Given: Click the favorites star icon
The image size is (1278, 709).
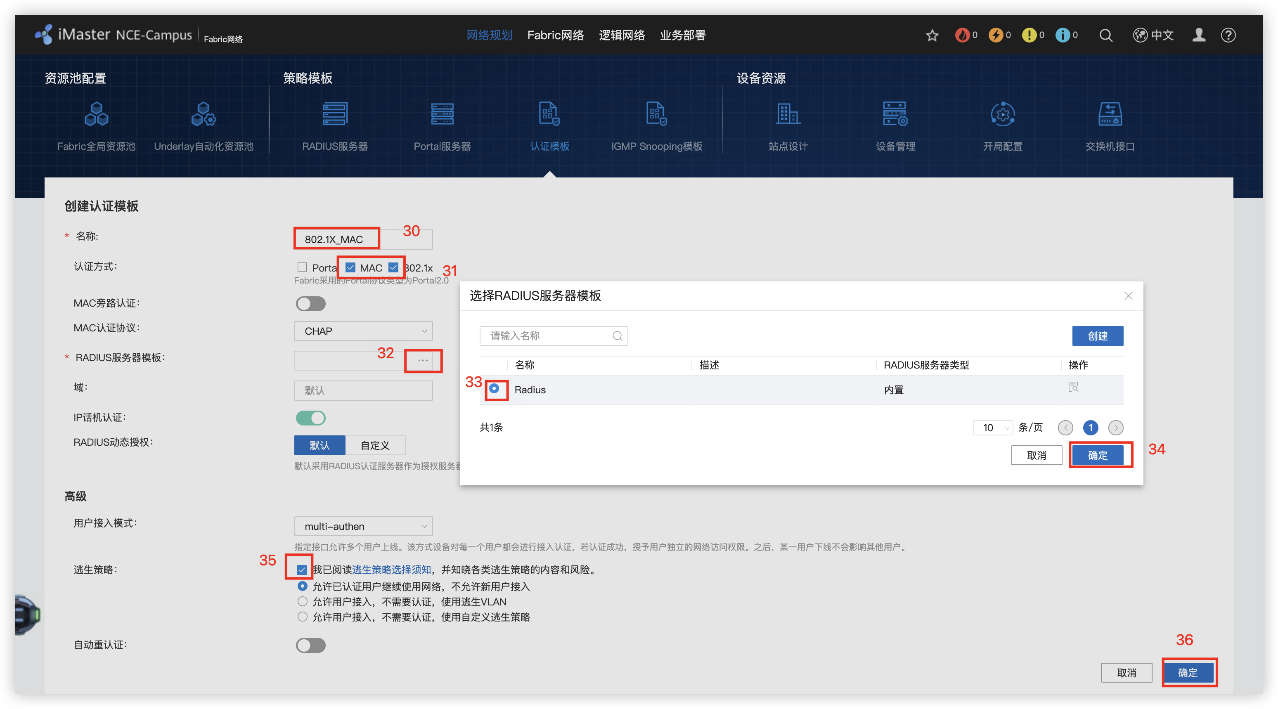Looking at the screenshot, I should pyautogui.click(x=932, y=35).
